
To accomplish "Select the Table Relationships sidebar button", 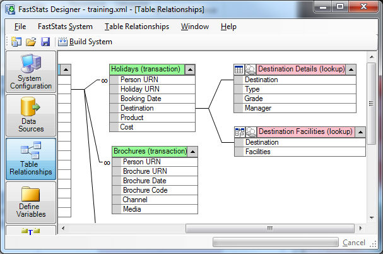I will pos(31,159).
